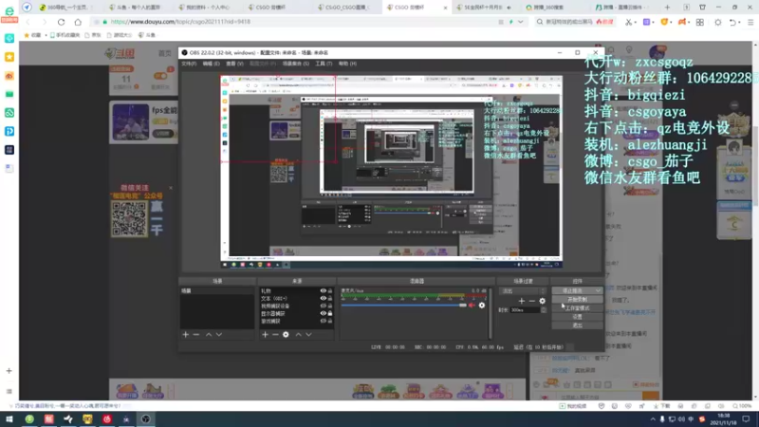Toggle the lock on the fourth source
Screen dimensions: 759x427
tap(330, 313)
